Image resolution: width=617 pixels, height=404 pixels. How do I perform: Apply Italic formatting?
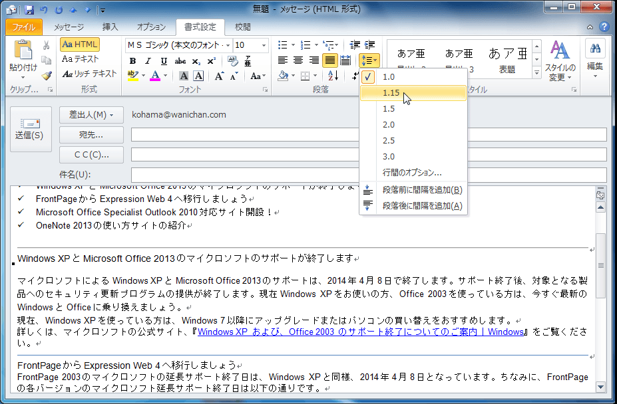tap(148, 61)
